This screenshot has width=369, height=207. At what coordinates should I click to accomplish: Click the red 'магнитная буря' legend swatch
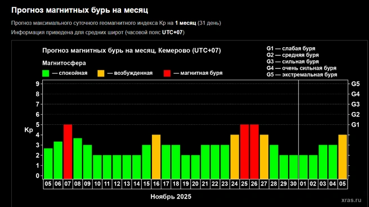coord(167,73)
